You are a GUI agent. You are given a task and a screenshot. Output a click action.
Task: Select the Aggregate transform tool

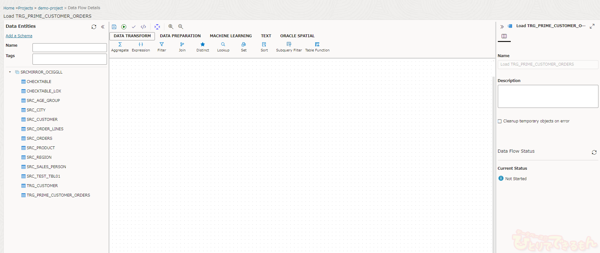(x=120, y=47)
